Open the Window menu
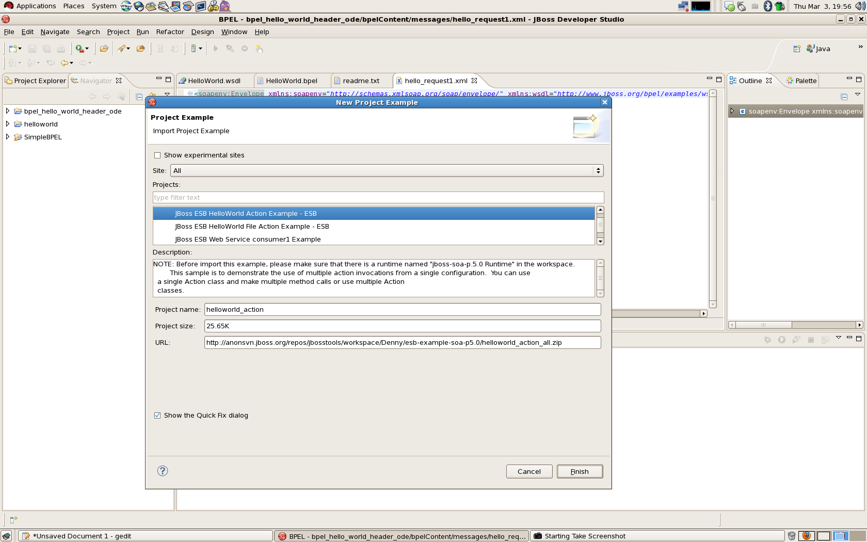This screenshot has width=867, height=542. click(x=234, y=32)
